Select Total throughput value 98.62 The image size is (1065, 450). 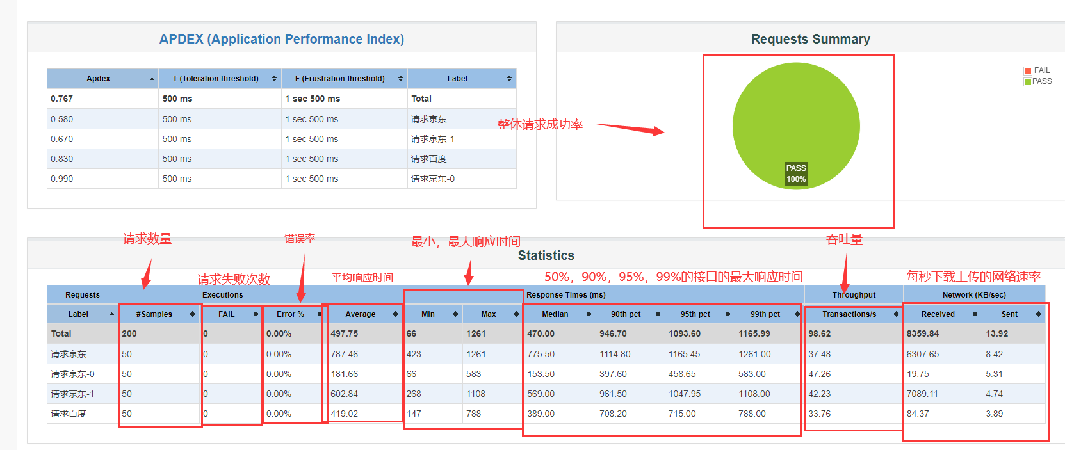tap(820, 333)
